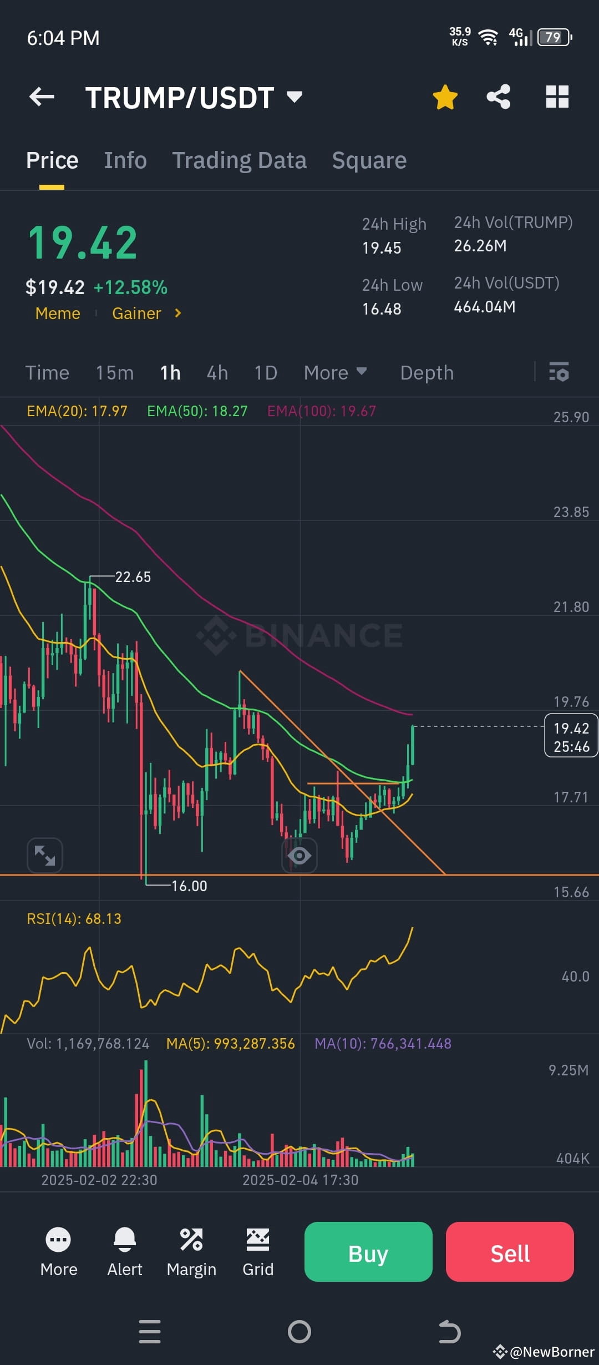Viewport: 599px width, 1365px height.
Task: Open the Depth chart view
Action: [x=427, y=373]
